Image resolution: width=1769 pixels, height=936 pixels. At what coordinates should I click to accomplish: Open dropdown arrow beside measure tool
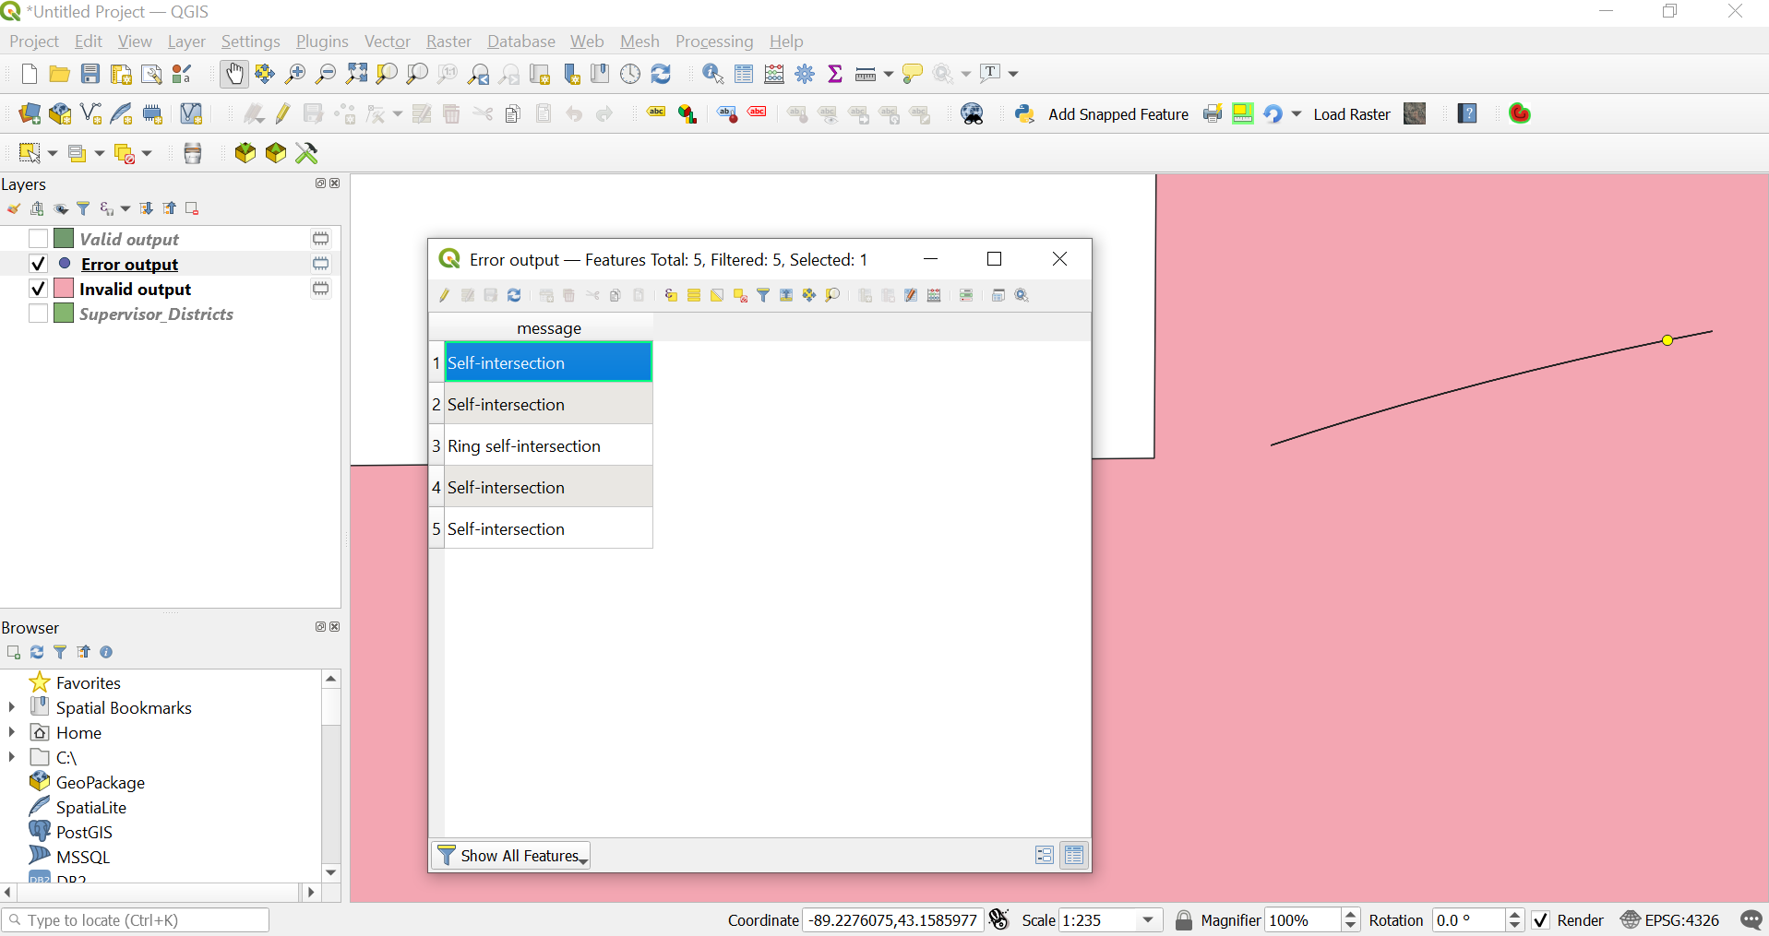888,74
